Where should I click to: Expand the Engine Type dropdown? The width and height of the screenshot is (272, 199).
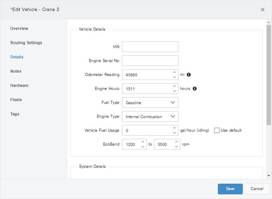[x=150, y=116]
